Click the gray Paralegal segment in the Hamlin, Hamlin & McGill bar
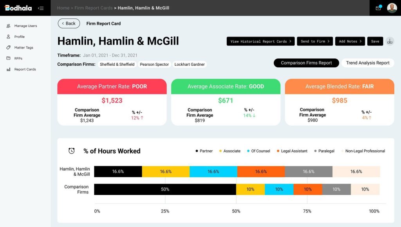Image resolution: width=401 pixels, height=227 pixels. coord(309,171)
